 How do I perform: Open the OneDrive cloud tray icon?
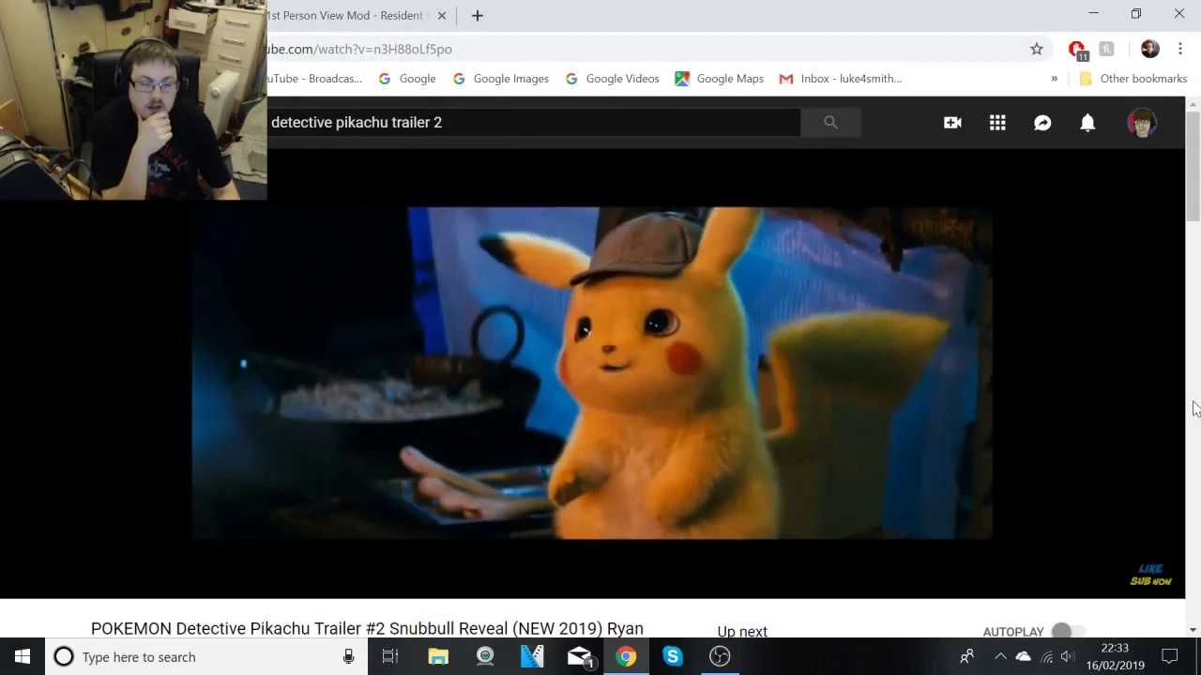pyautogui.click(x=1024, y=656)
